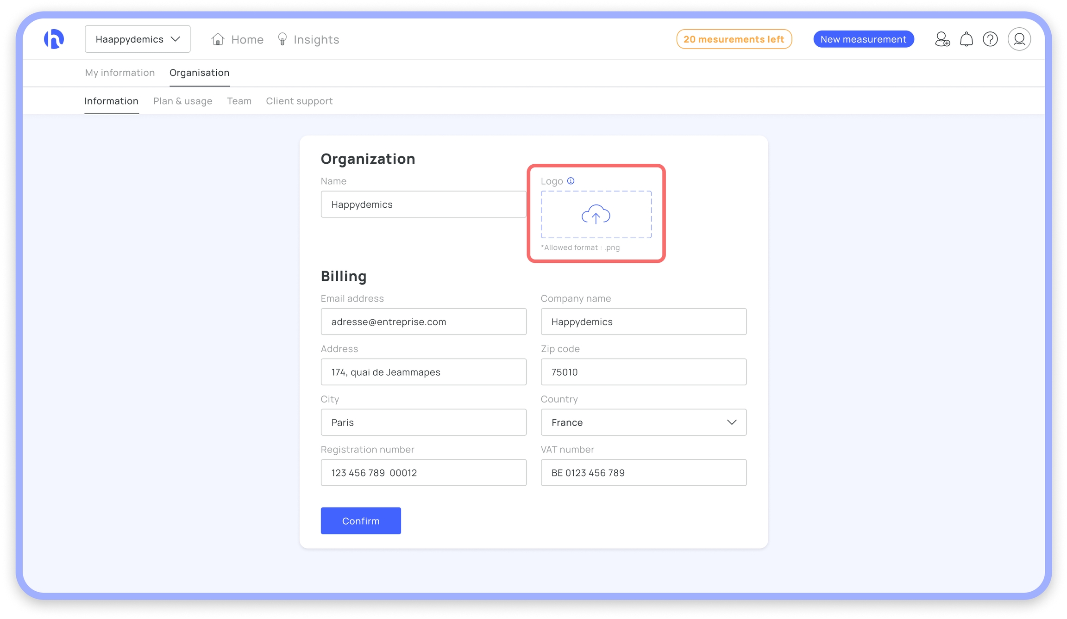The image size is (1067, 619).
Task: Click the 20 mesurements left badge
Action: (x=734, y=39)
